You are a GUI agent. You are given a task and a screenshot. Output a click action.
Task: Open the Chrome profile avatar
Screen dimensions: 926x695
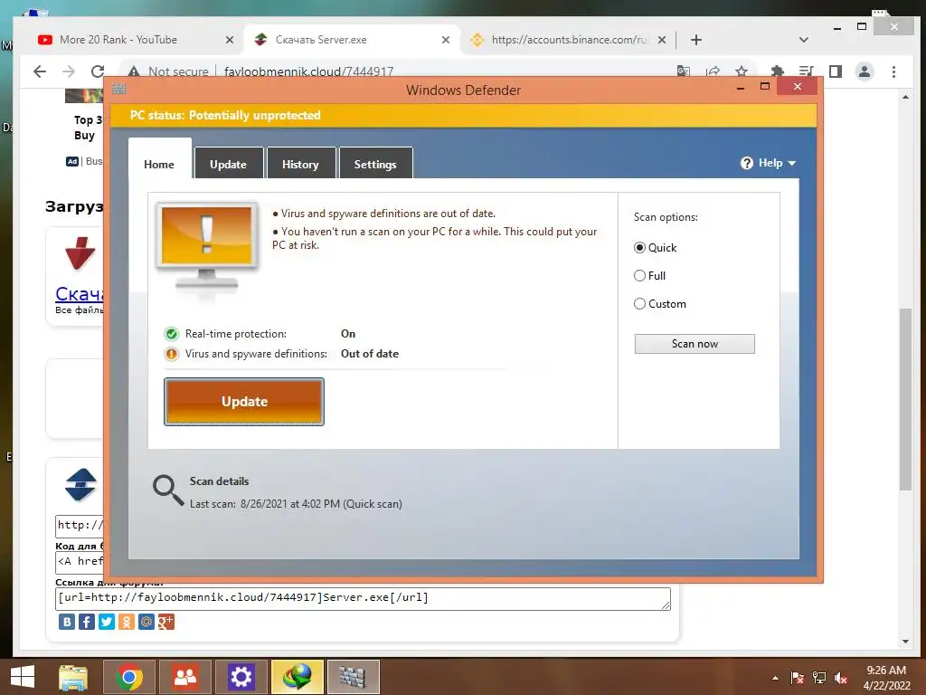click(865, 71)
